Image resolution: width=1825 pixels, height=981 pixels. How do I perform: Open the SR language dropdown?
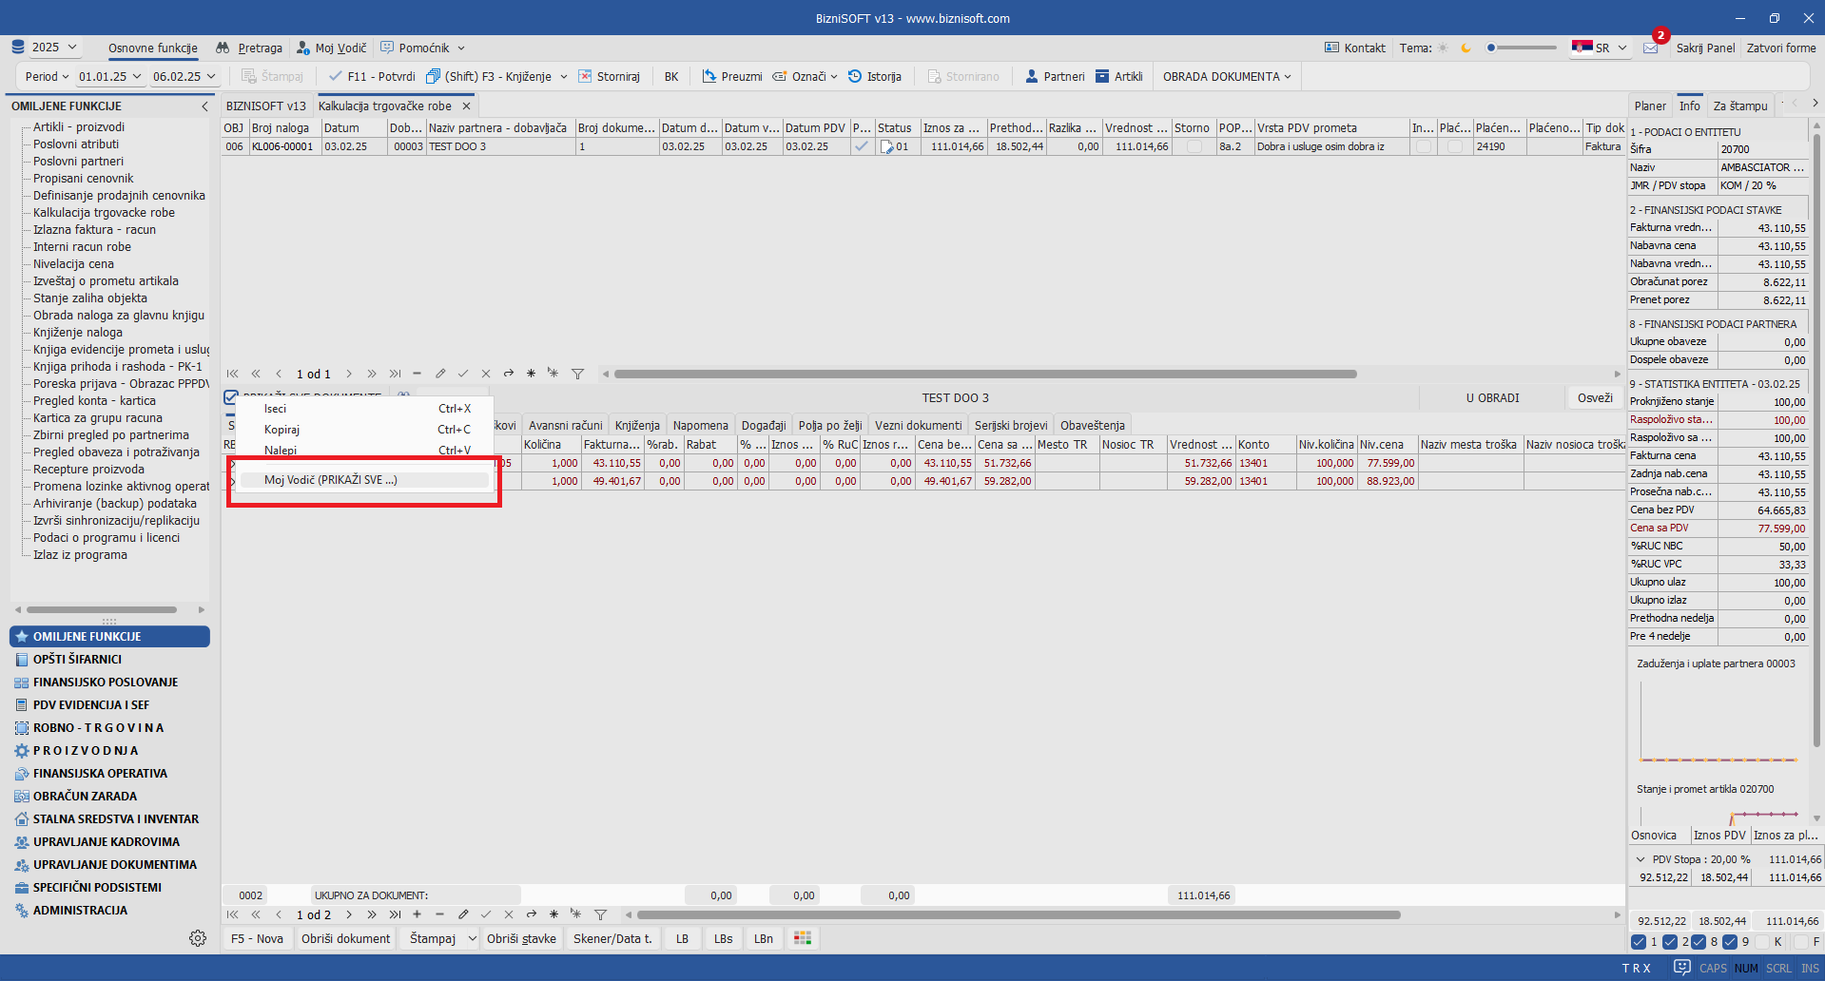coord(1601,48)
